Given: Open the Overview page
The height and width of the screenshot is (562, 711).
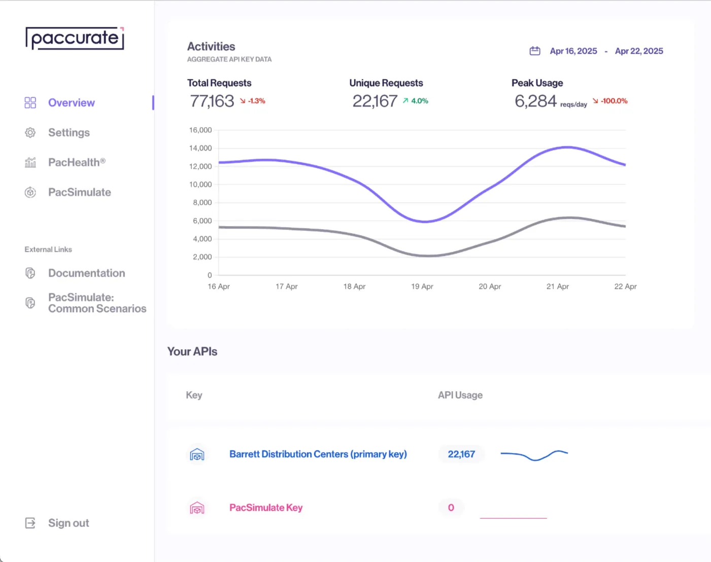Looking at the screenshot, I should (72, 103).
